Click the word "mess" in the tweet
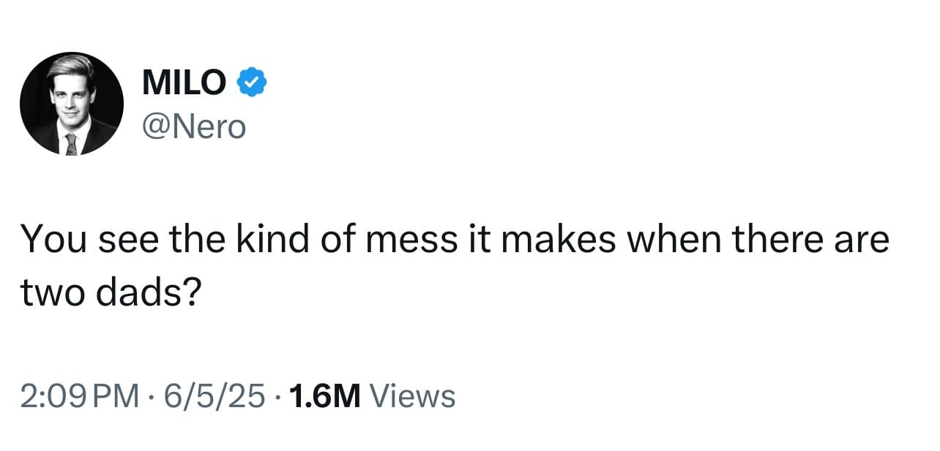Image resolution: width=940 pixels, height=451 pixels. click(414, 240)
